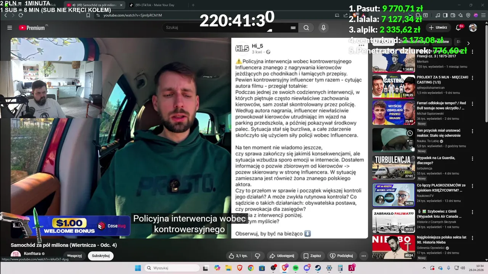Open the options menu for Wypadek na La Guardia
Screen dimensions: 488x274
(472, 158)
